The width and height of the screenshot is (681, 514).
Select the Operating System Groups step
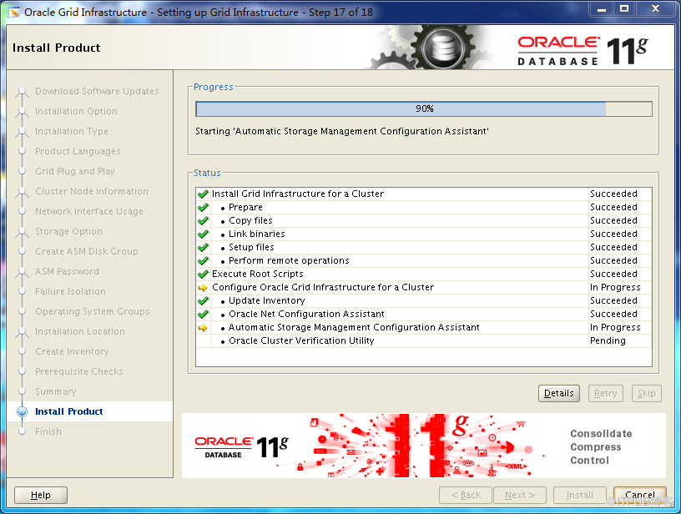[93, 312]
